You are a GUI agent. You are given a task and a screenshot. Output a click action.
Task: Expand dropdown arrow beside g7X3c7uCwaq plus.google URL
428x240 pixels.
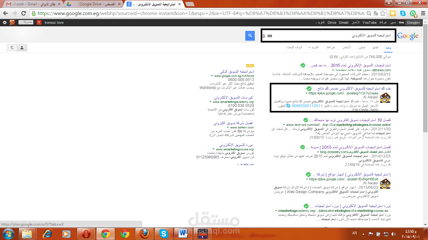[x=306, y=93]
